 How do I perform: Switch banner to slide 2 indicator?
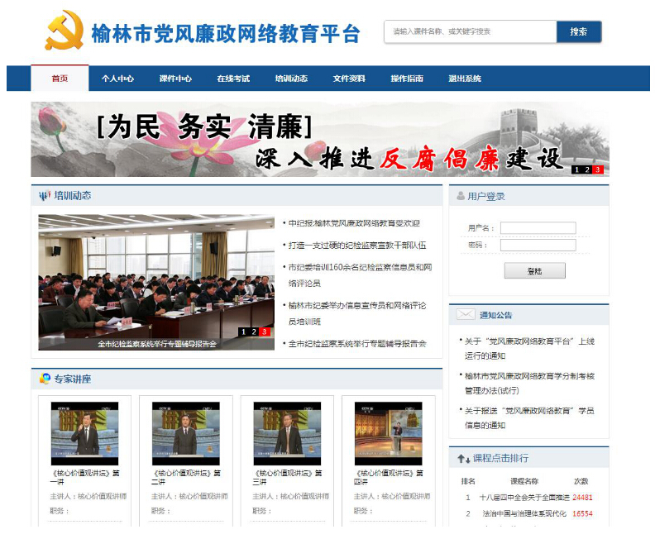pyautogui.click(x=587, y=169)
